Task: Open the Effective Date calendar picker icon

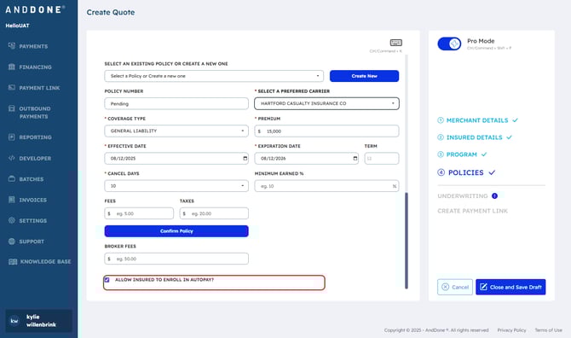Action: point(245,158)
